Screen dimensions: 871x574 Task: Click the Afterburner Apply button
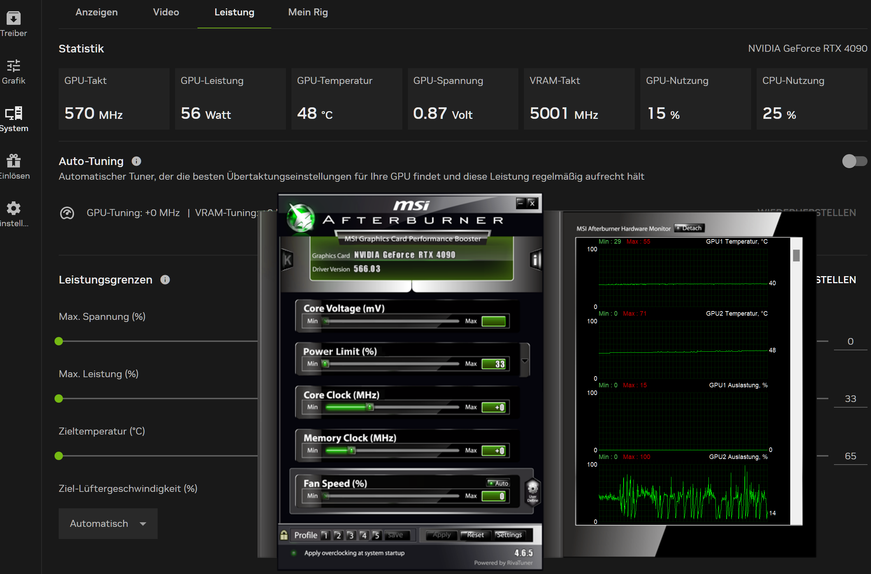click(441, 535)
